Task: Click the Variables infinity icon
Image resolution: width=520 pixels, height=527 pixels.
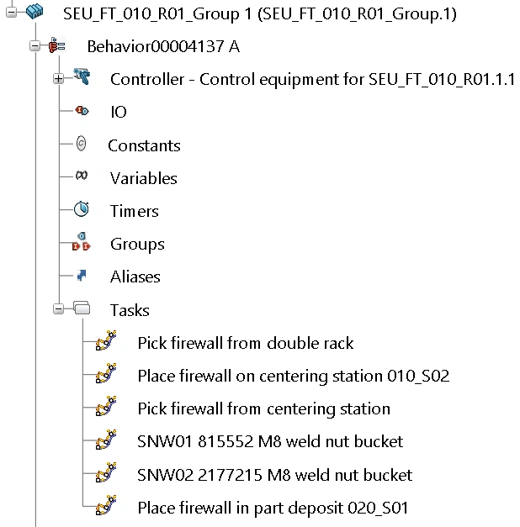Action: [x=82, y=177]
